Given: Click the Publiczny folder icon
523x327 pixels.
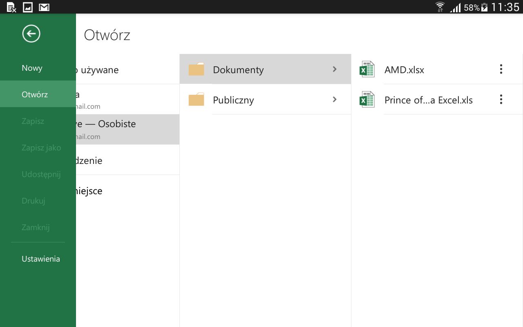Looking at the screenshot, I should point(197,100).
